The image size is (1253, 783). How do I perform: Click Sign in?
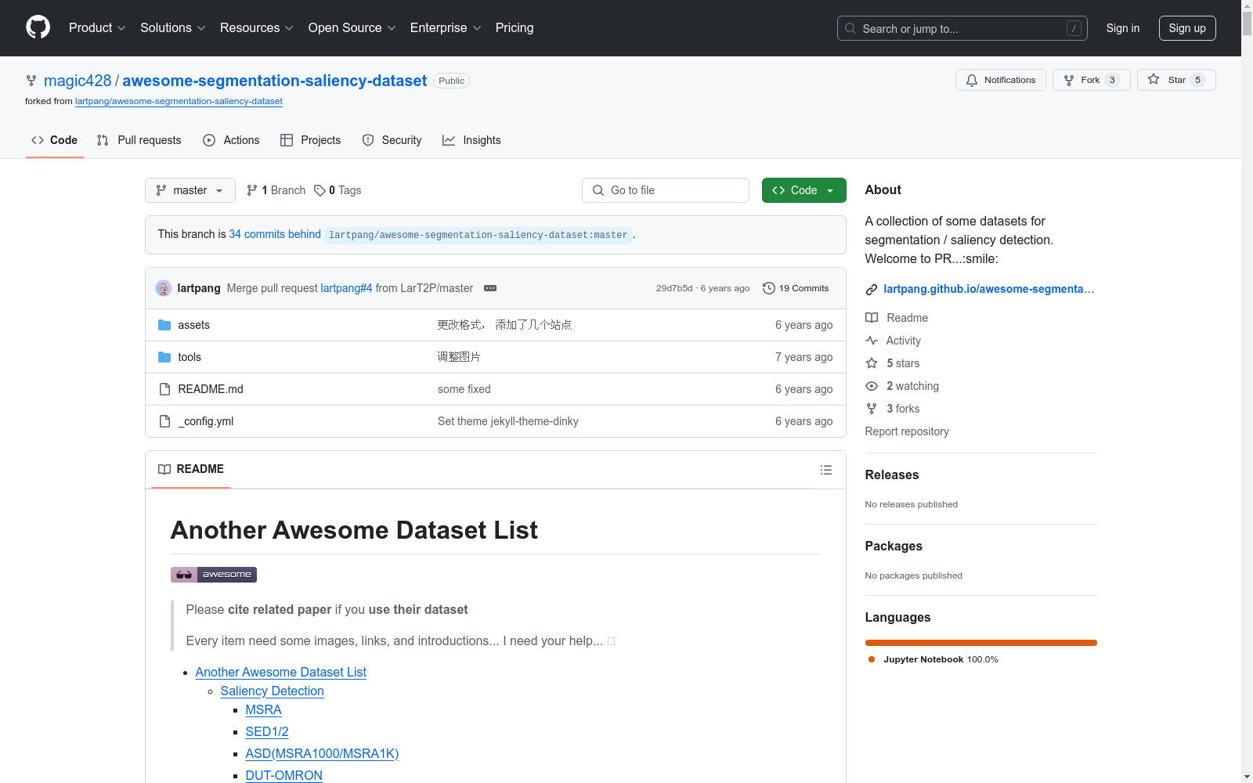pos(1123,28)
